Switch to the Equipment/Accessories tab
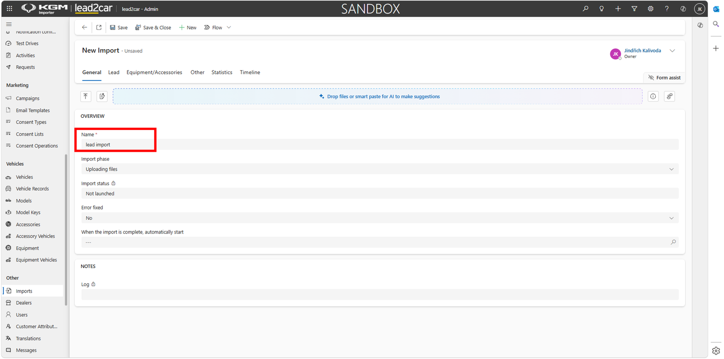This screenshot has width=724, height=359. [154, 72]
